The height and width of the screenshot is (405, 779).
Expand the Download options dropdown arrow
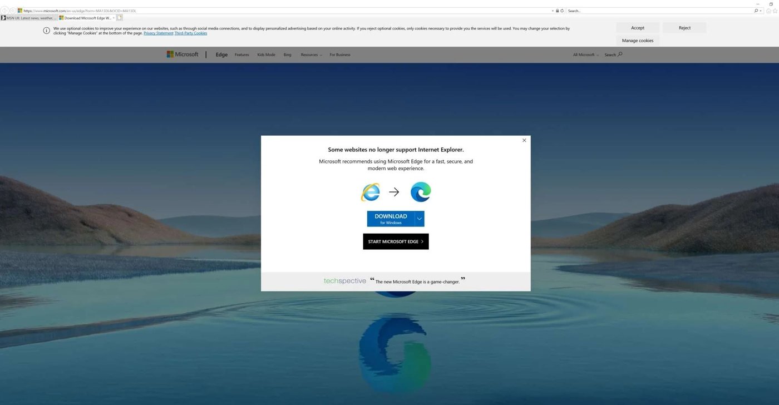420,219
